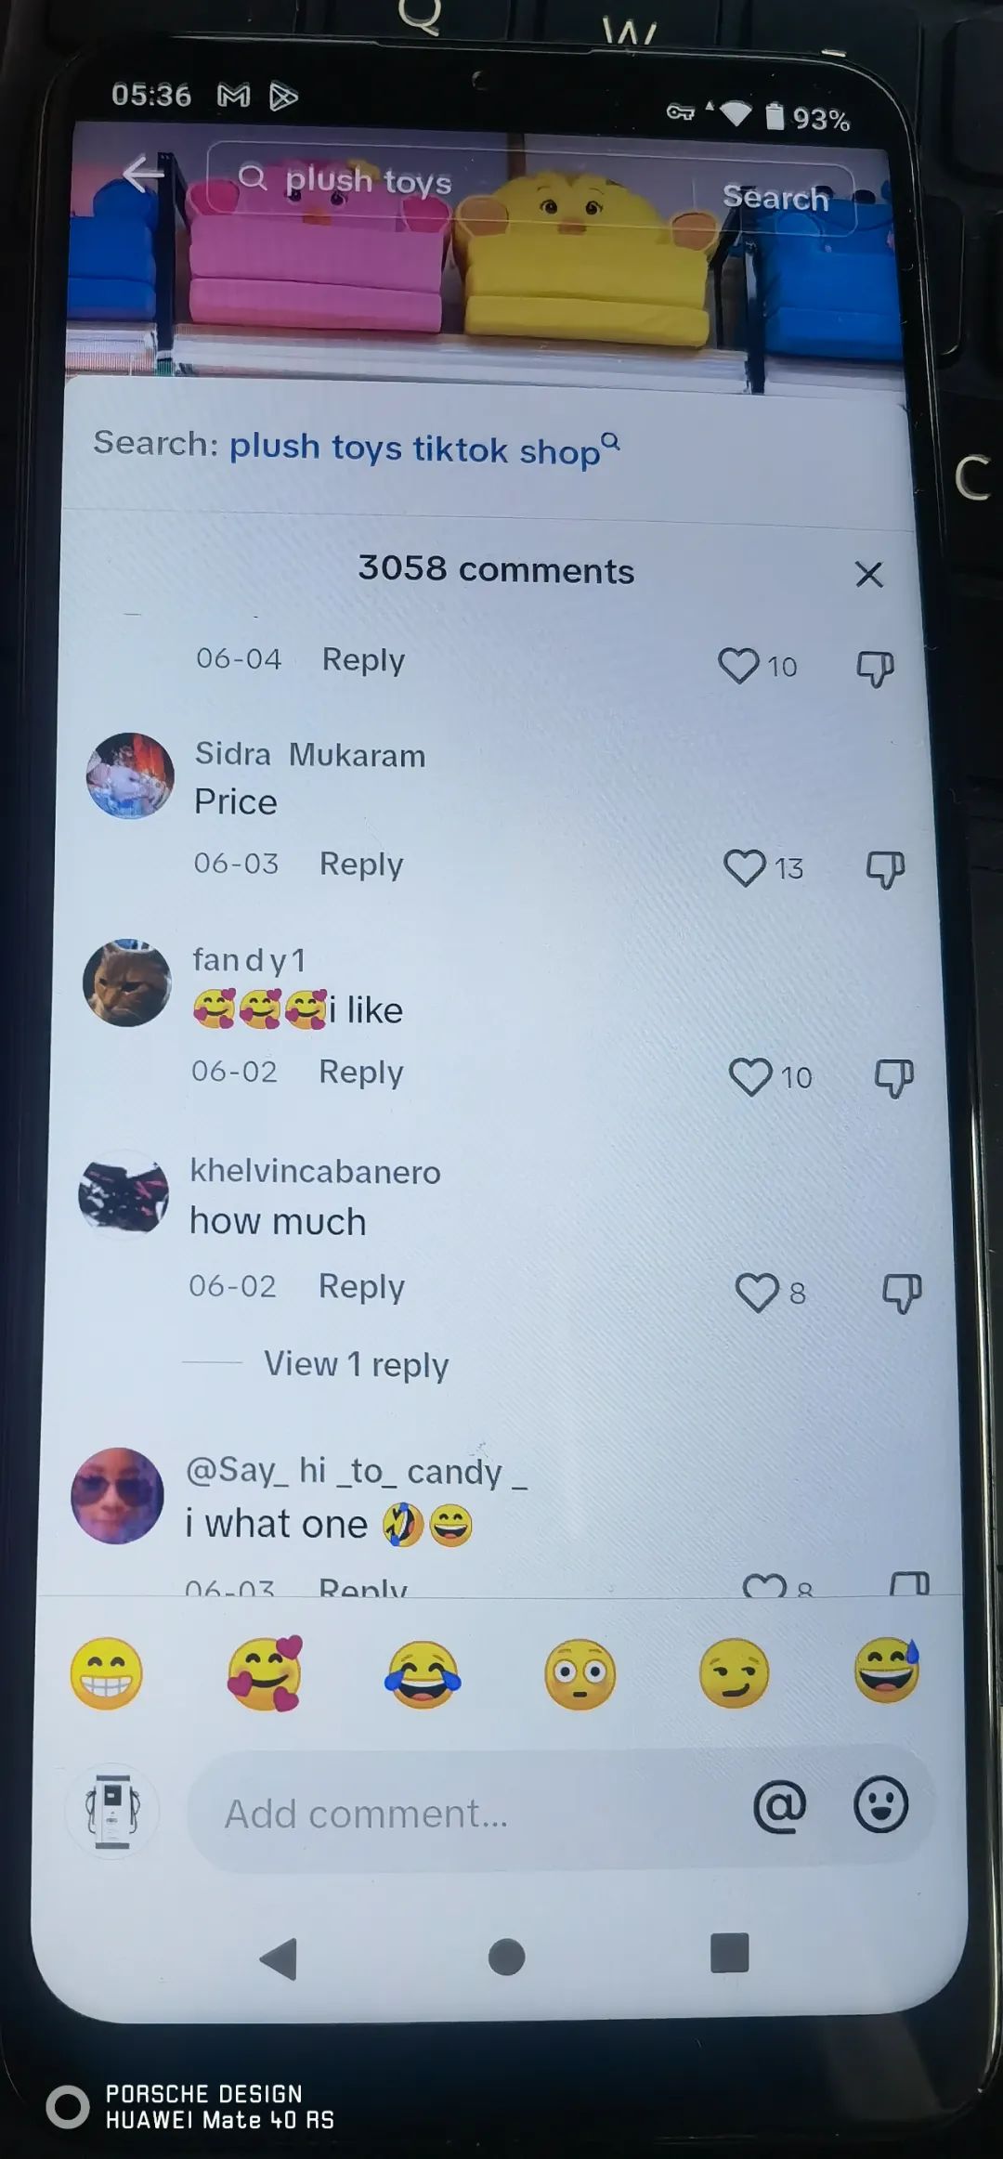The width and height of the screenshot is (1003, 2159).
Task: Like Sidra Mukaram's "Price" comment
Action: coord(745,867)
